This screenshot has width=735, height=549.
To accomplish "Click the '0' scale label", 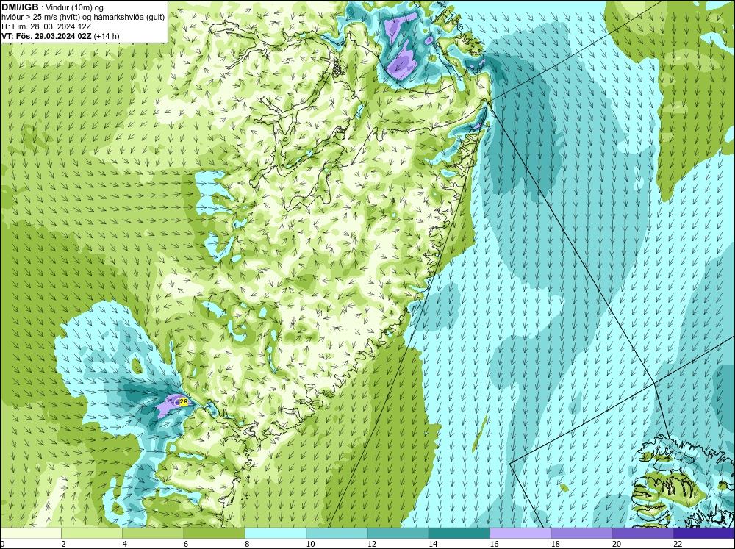I will click(2, 544).
